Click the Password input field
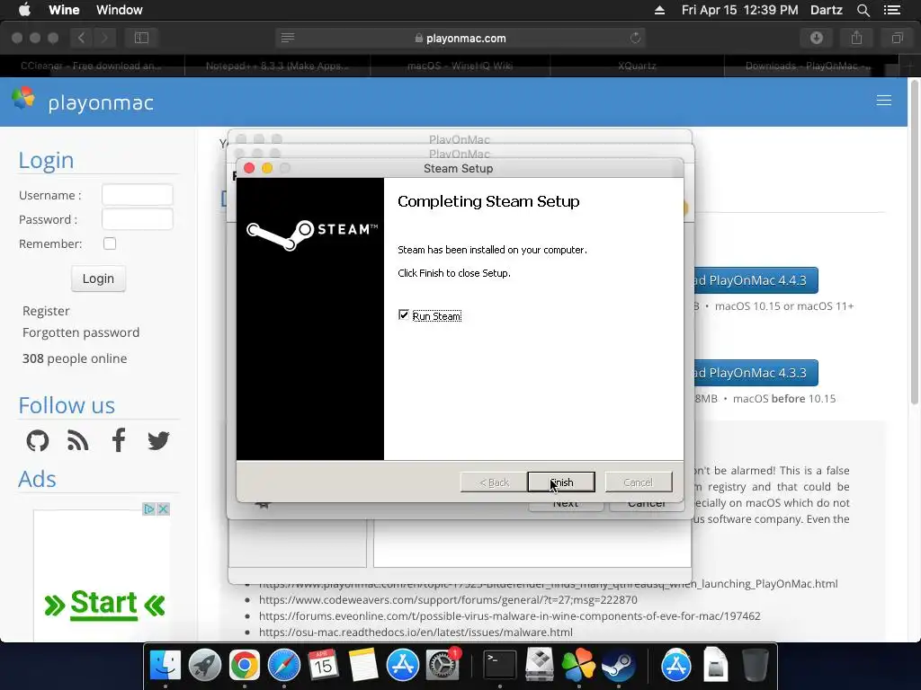 138,219
